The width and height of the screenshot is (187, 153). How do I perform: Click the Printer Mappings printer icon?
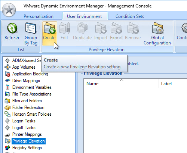[7, 135]
